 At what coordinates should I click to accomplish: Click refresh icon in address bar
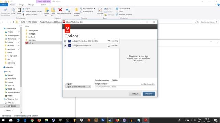[198, 22]
